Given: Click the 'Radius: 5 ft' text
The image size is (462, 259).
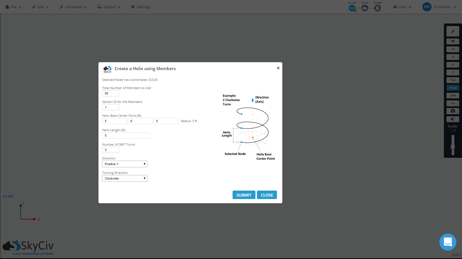Looking at the screenshot, I should [x=189, y=121].
